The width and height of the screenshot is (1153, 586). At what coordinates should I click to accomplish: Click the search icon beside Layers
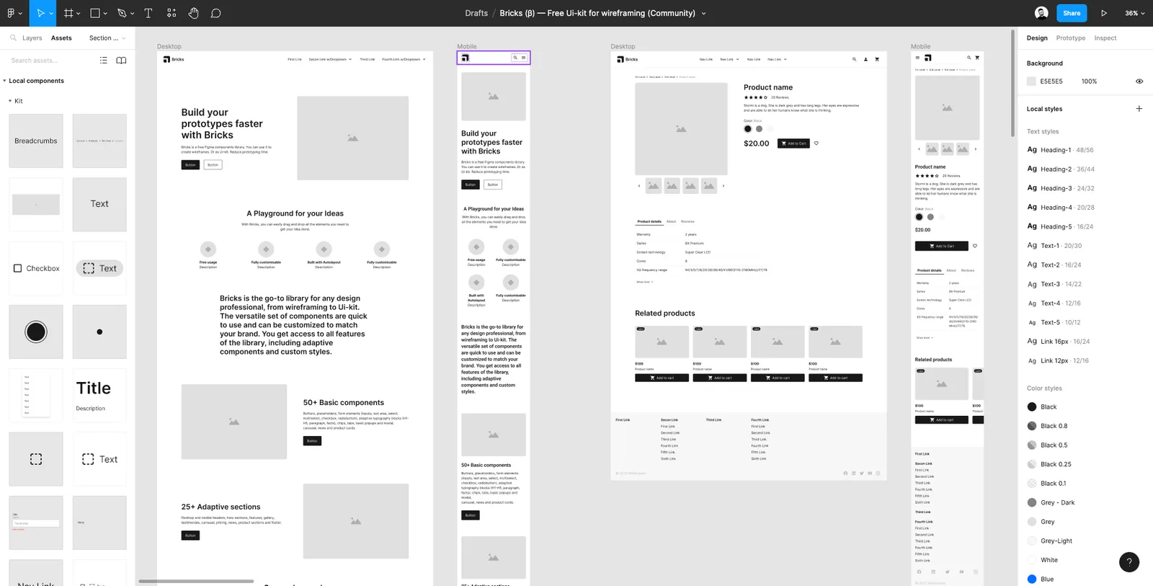[13, 37]
